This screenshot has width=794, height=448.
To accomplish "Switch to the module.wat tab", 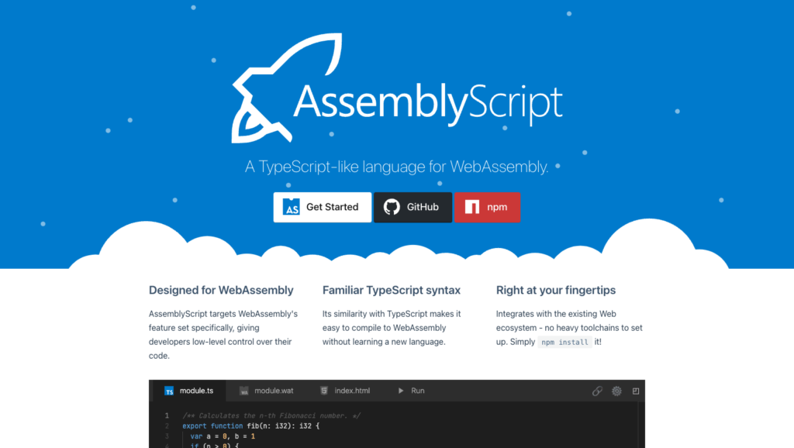I will point(268,391).
